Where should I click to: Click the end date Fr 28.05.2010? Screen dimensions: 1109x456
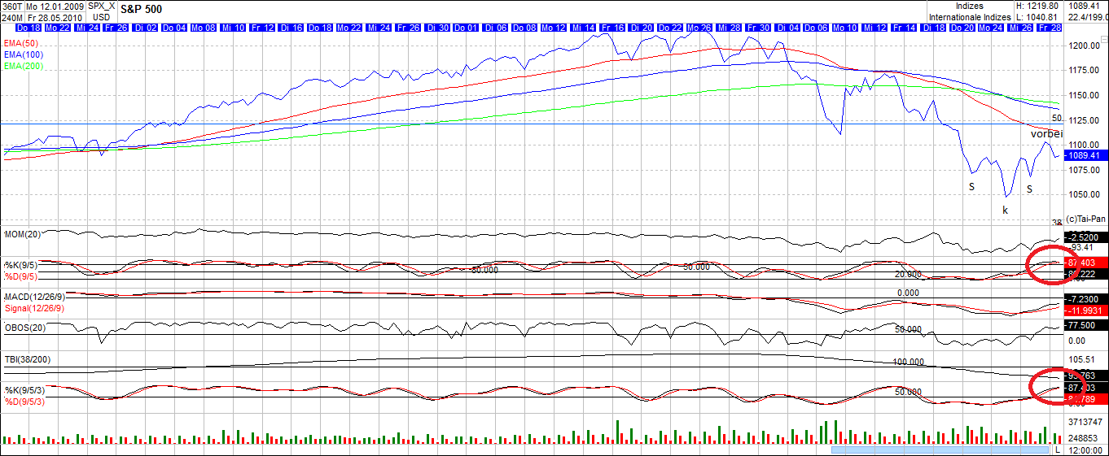point(55,16)
